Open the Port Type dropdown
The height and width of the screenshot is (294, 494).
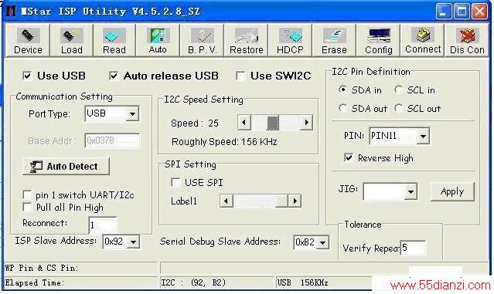[x=133, y=114]
